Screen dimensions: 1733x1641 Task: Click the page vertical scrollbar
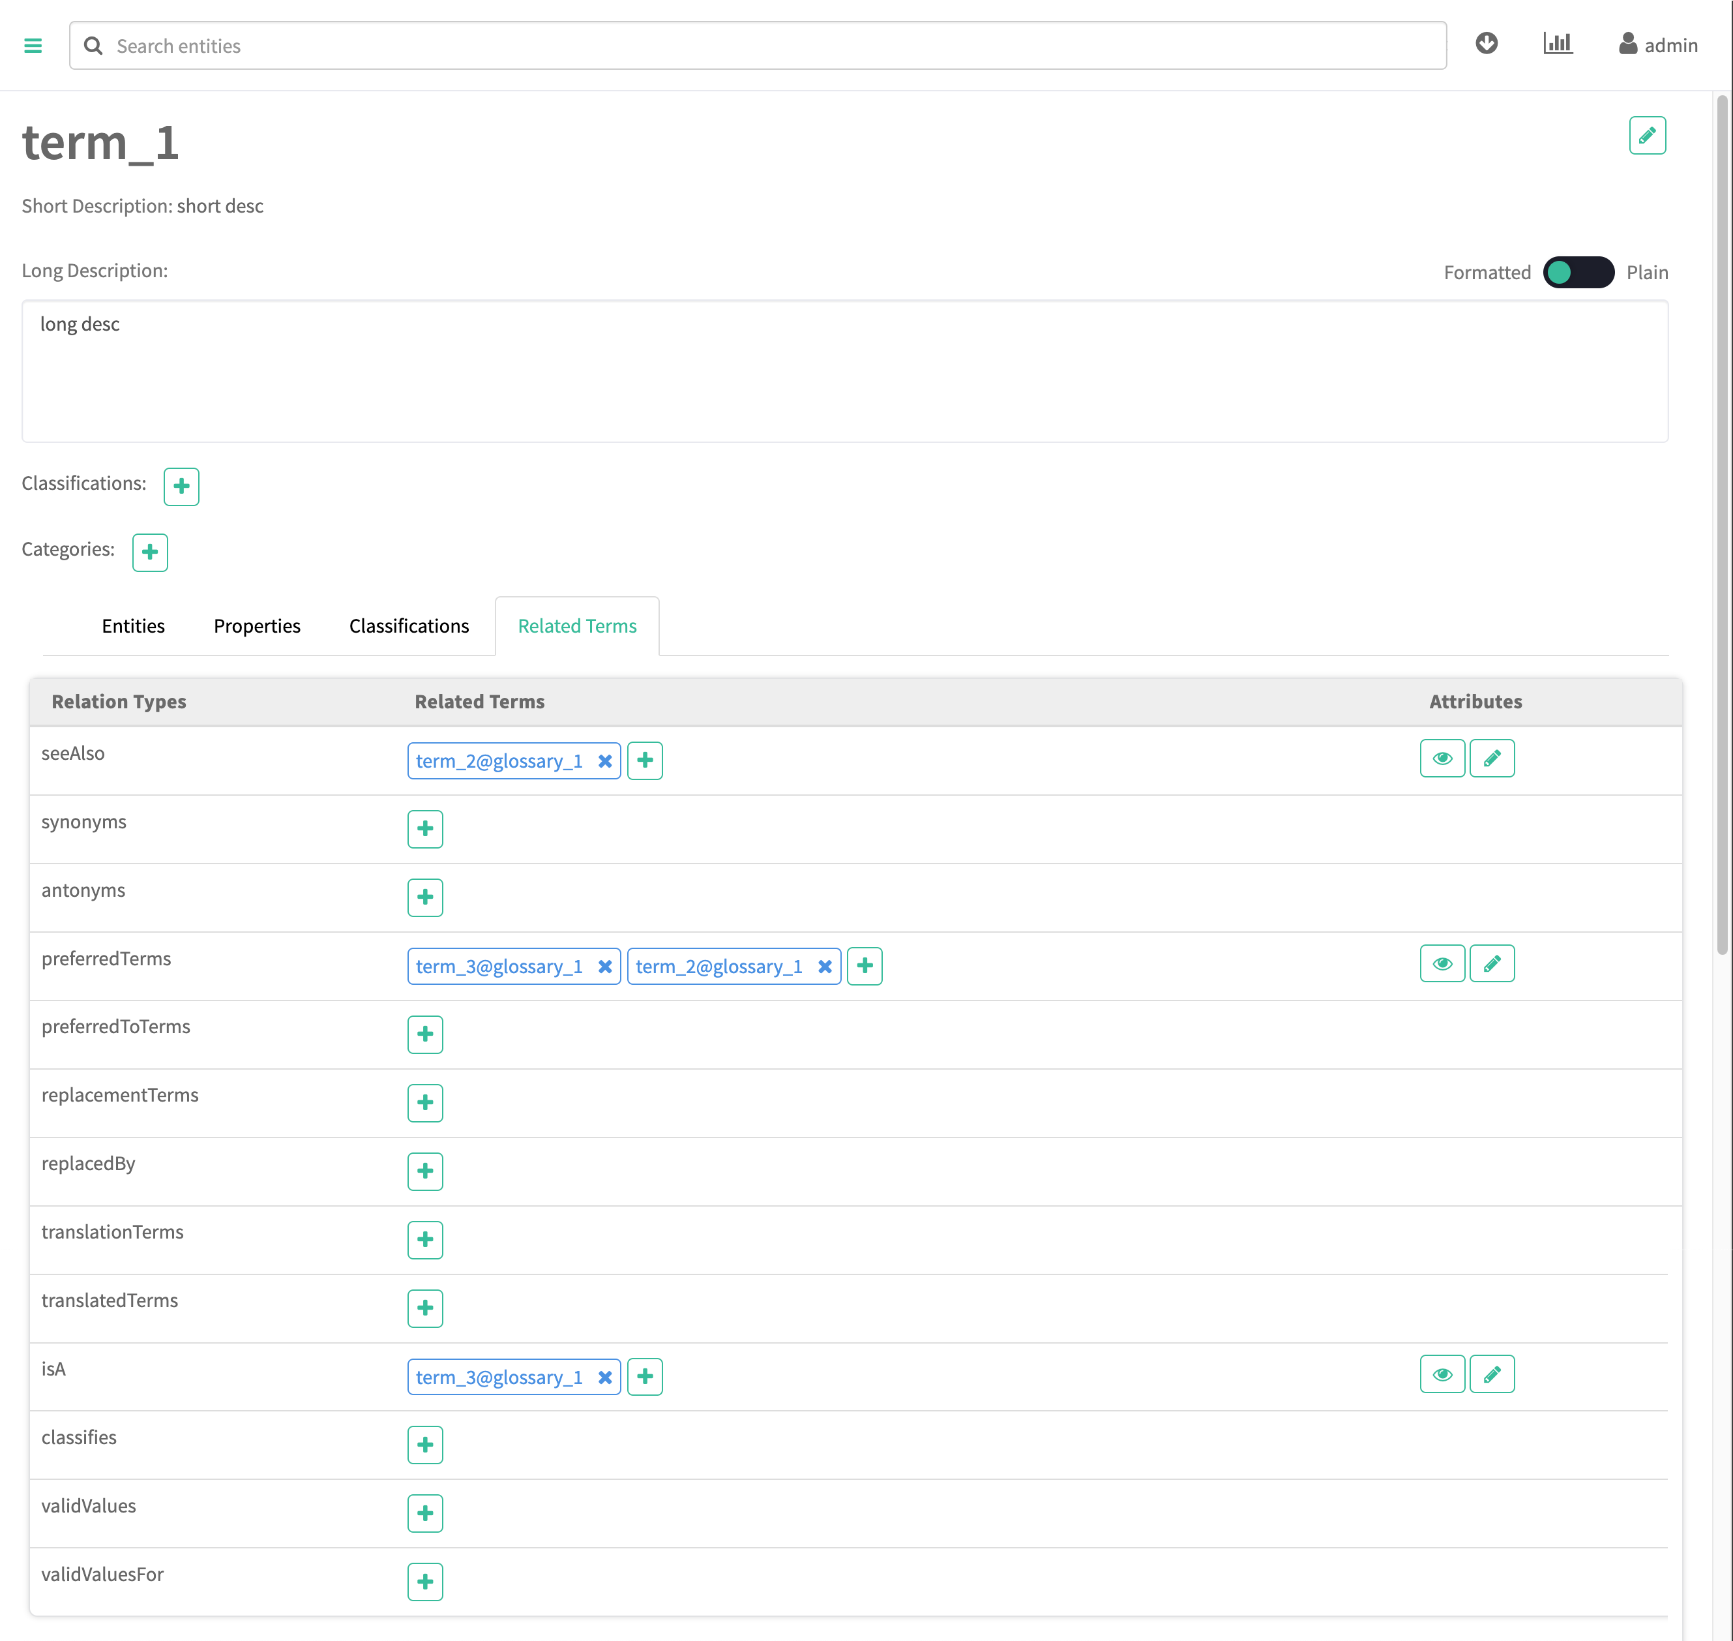[1722, 525]
